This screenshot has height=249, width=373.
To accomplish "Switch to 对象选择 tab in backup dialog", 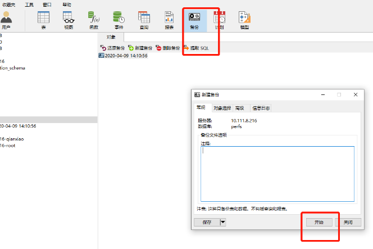I will 222,108.
